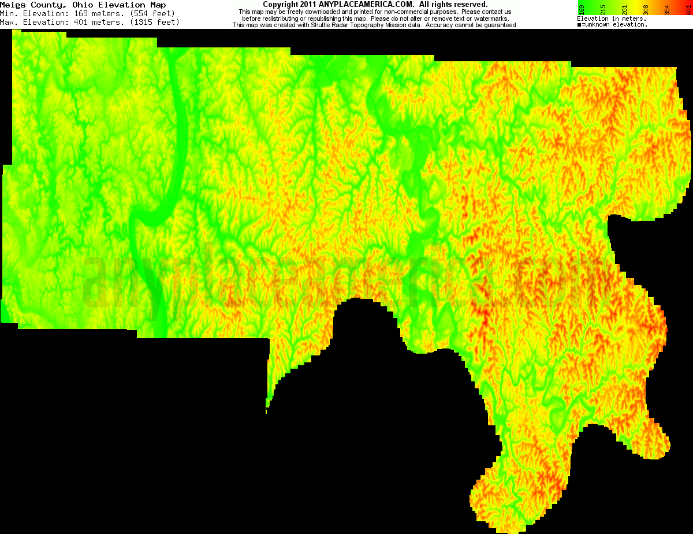Viewport: 693px width, 534px height.
Task: Click the "354" tick on the elevation scale
Action: point(666,9)
